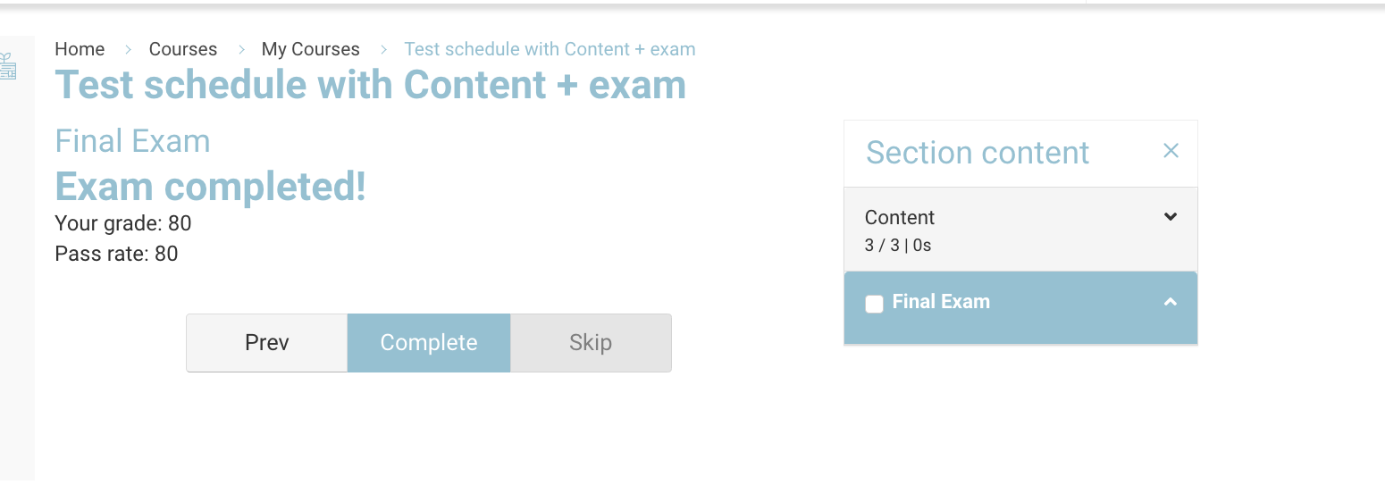Image resolution: width=1385 pixels, height=502 pixels.
Task: Click the plant-and-book sidebar icon
Action: click(7, 67)
